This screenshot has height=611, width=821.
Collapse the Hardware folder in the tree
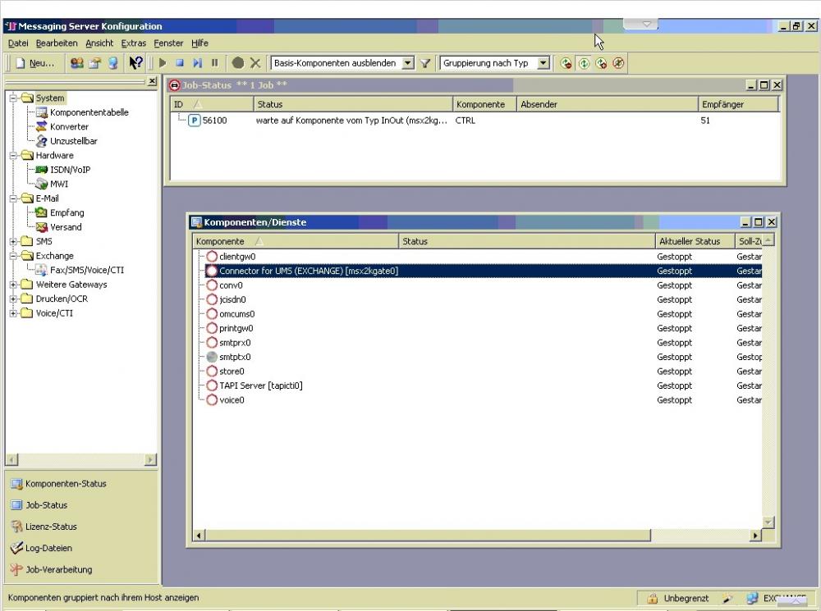coord(14,156)
